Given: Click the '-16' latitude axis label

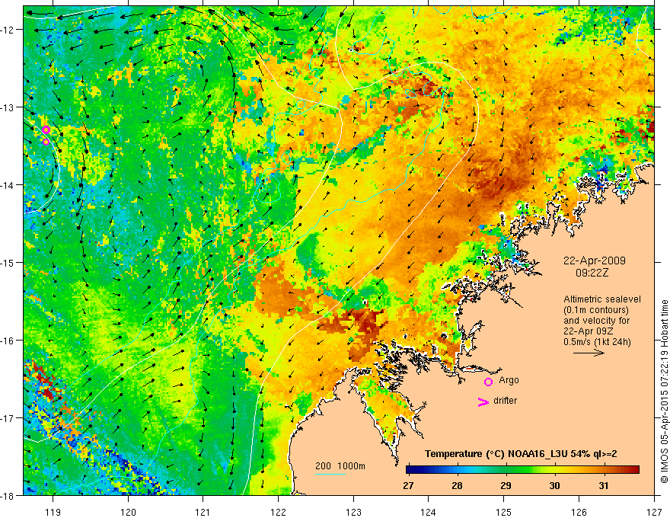Looking at the screenshot, I should [x=8, y=341].
